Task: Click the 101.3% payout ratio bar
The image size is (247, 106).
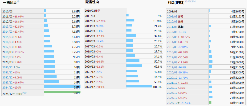Action: click(x=139, y=86)
